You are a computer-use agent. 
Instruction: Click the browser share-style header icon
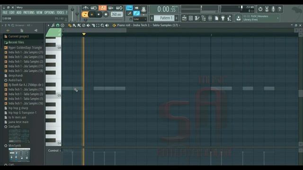pos(36,30)
